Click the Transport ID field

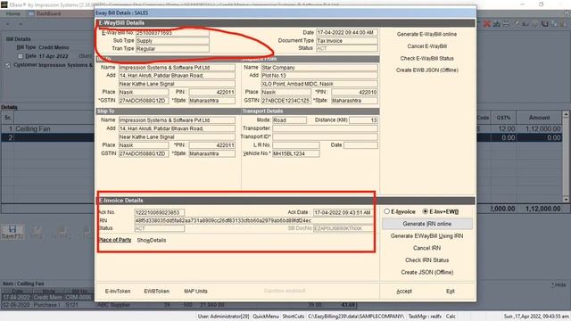[x=325, y=136]
